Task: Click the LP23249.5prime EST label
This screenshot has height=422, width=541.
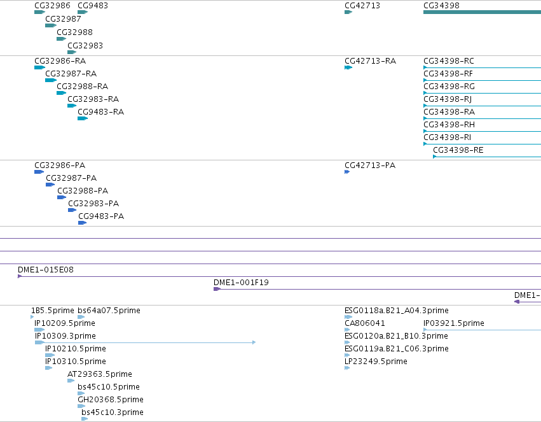Action: [376, 362]
